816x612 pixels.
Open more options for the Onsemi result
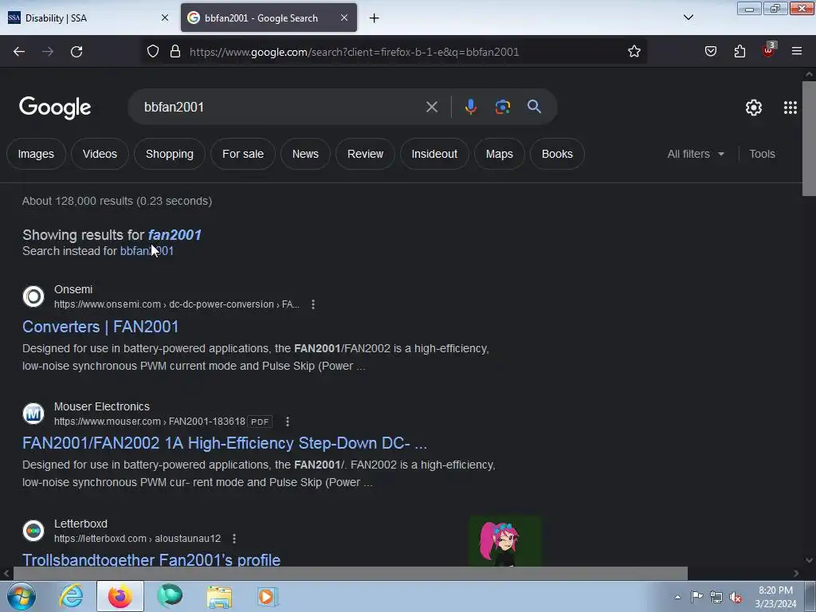[312, 304]
